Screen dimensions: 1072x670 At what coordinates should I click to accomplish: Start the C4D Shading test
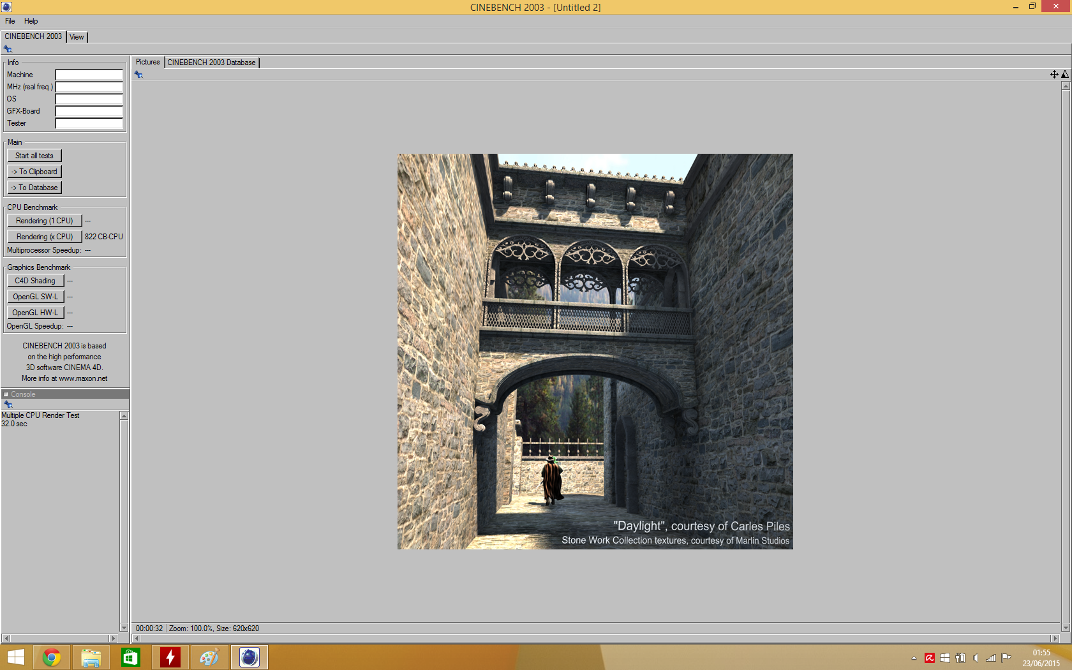(x=35, y=281)
